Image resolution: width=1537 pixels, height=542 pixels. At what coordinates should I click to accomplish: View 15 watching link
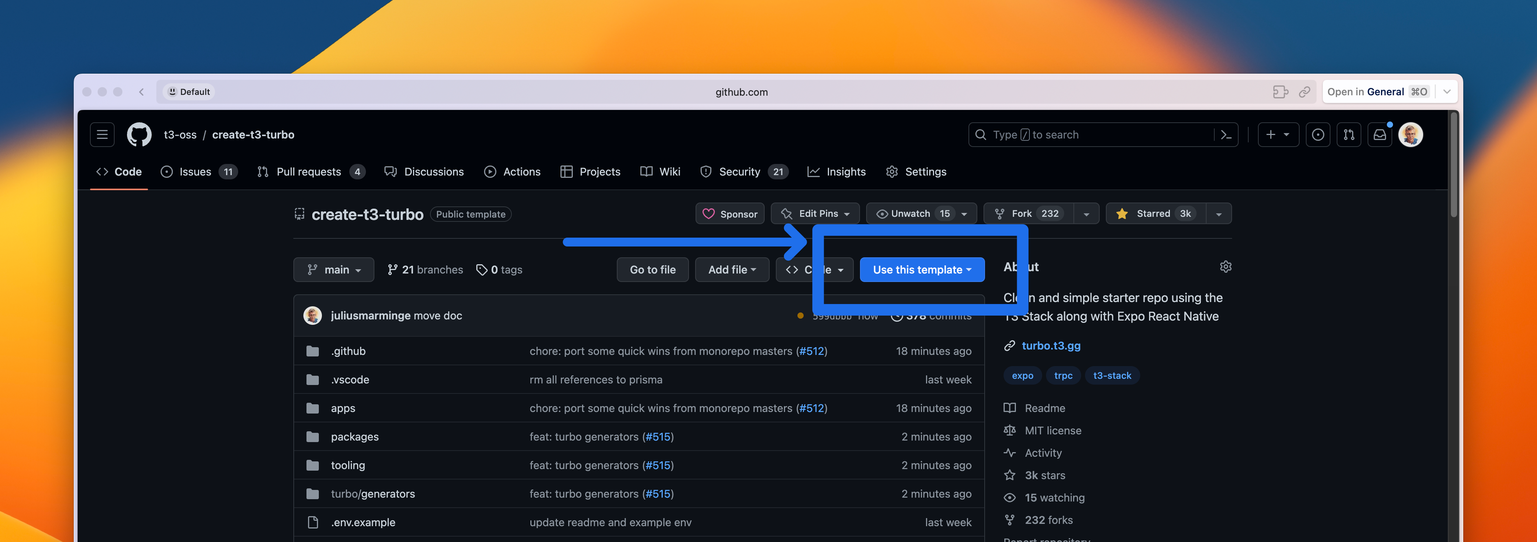click(1045, 497)
